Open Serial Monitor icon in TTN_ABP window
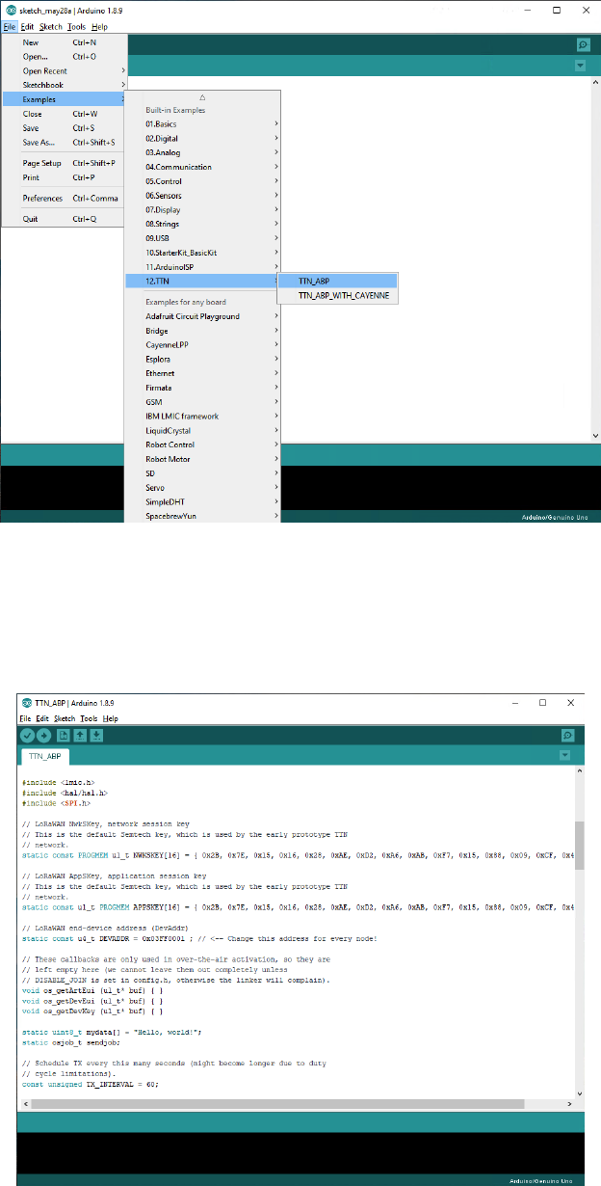Image resolution: width=601 pixels, height=1186 pixels. (x=568, y=735)
